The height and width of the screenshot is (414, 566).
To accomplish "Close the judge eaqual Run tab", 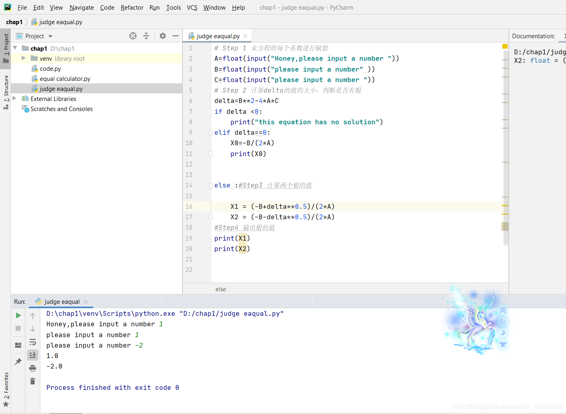I will tap(86, 302).
